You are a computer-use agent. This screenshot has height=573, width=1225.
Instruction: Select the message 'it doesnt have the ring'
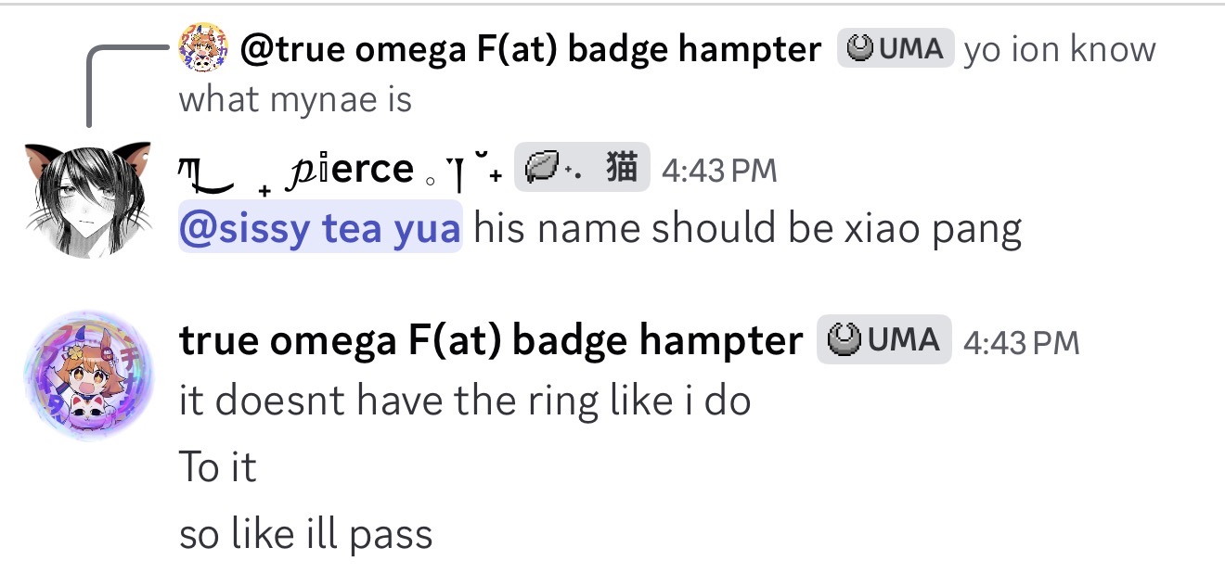[464, 401]
